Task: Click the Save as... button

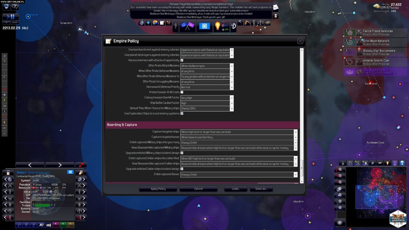Action: tap(261, 189)
